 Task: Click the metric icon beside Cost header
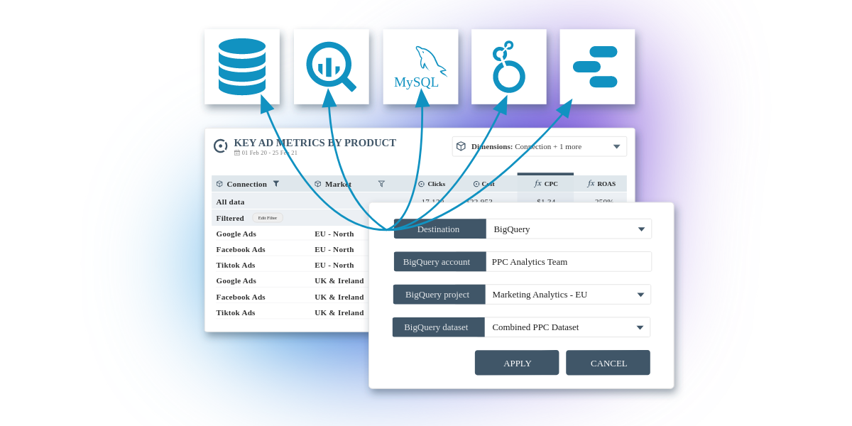476,184
